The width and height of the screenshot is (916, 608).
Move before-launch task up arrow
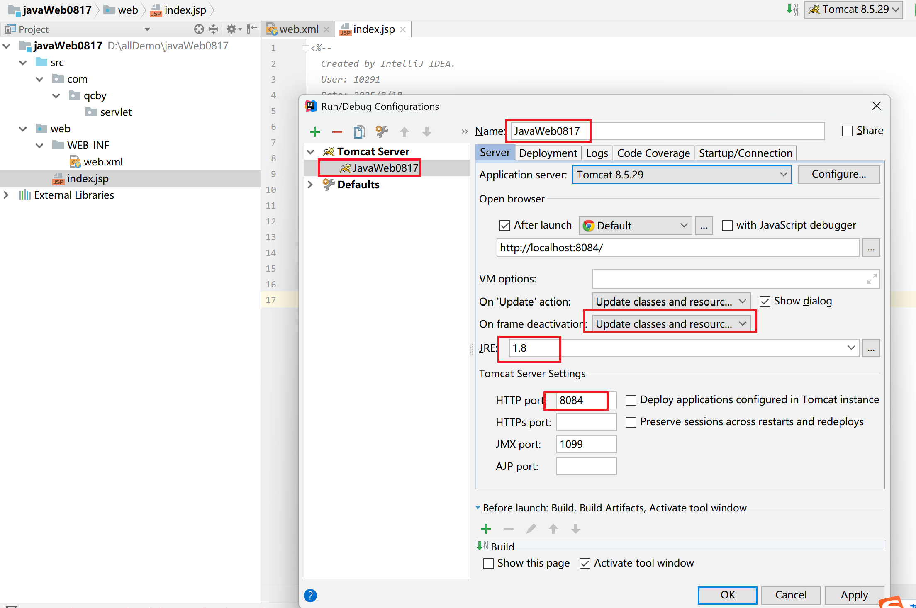[x=553, y=529]
